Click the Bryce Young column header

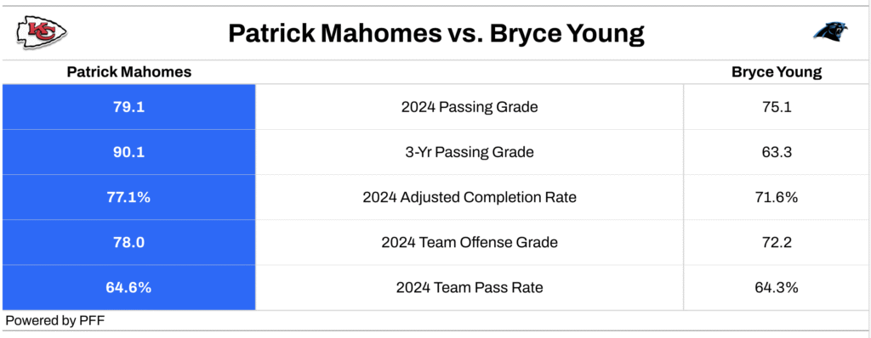tap(777, 72)
